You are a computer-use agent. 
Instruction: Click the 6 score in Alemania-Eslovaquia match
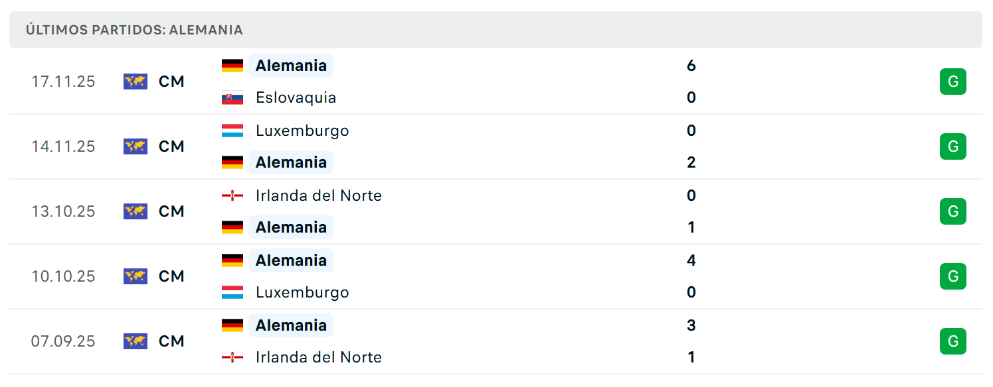click(x=691, y=66)
